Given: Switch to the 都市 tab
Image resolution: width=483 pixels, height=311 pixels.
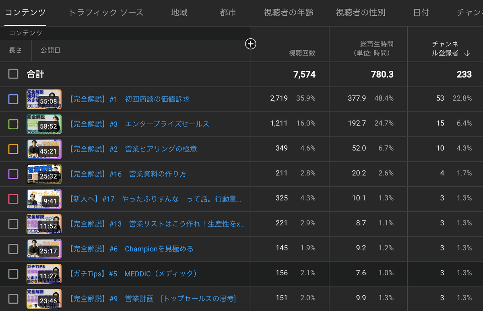Looking at the screenshot, I should tap(228, 12).
